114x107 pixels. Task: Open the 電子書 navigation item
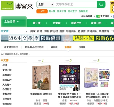point(37,23)
